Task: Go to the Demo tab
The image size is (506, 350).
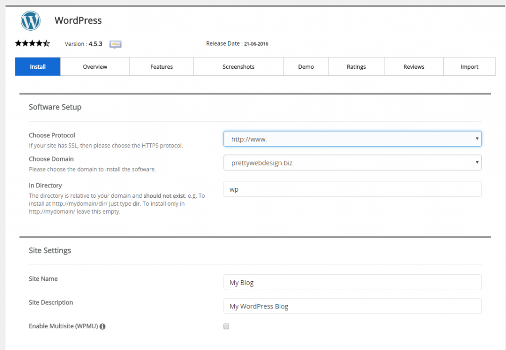Action: click(306, 67)
